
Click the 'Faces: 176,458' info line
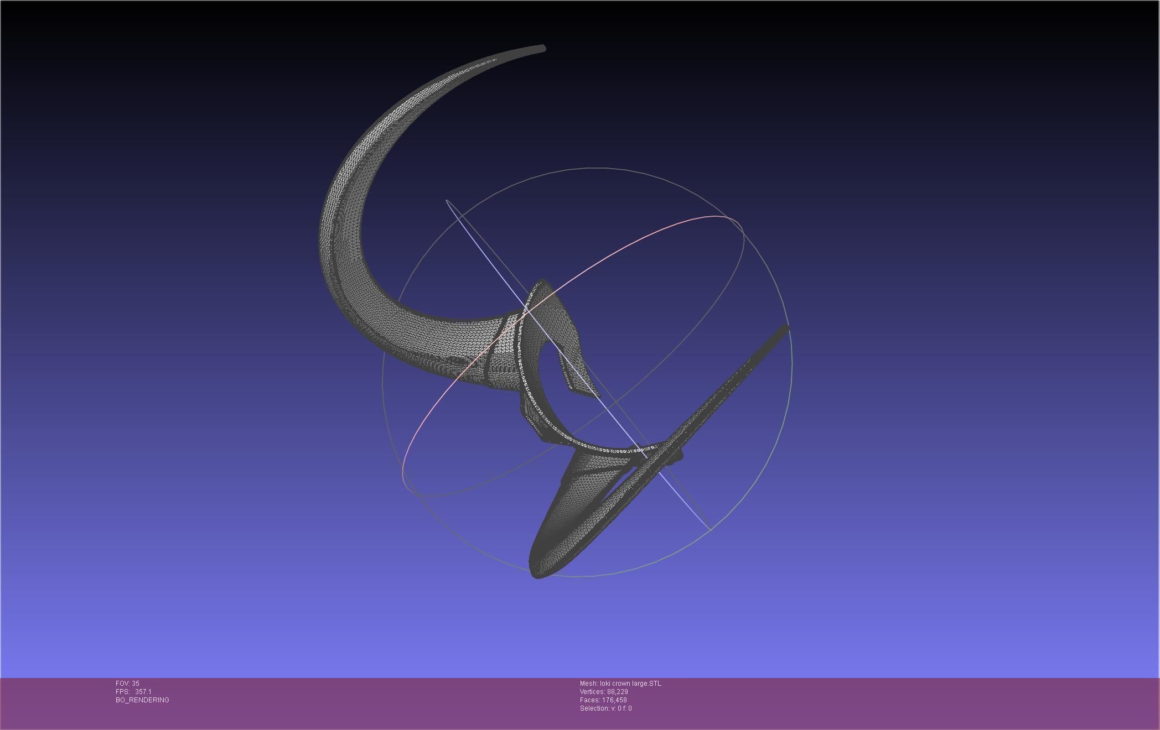[603, 700]
